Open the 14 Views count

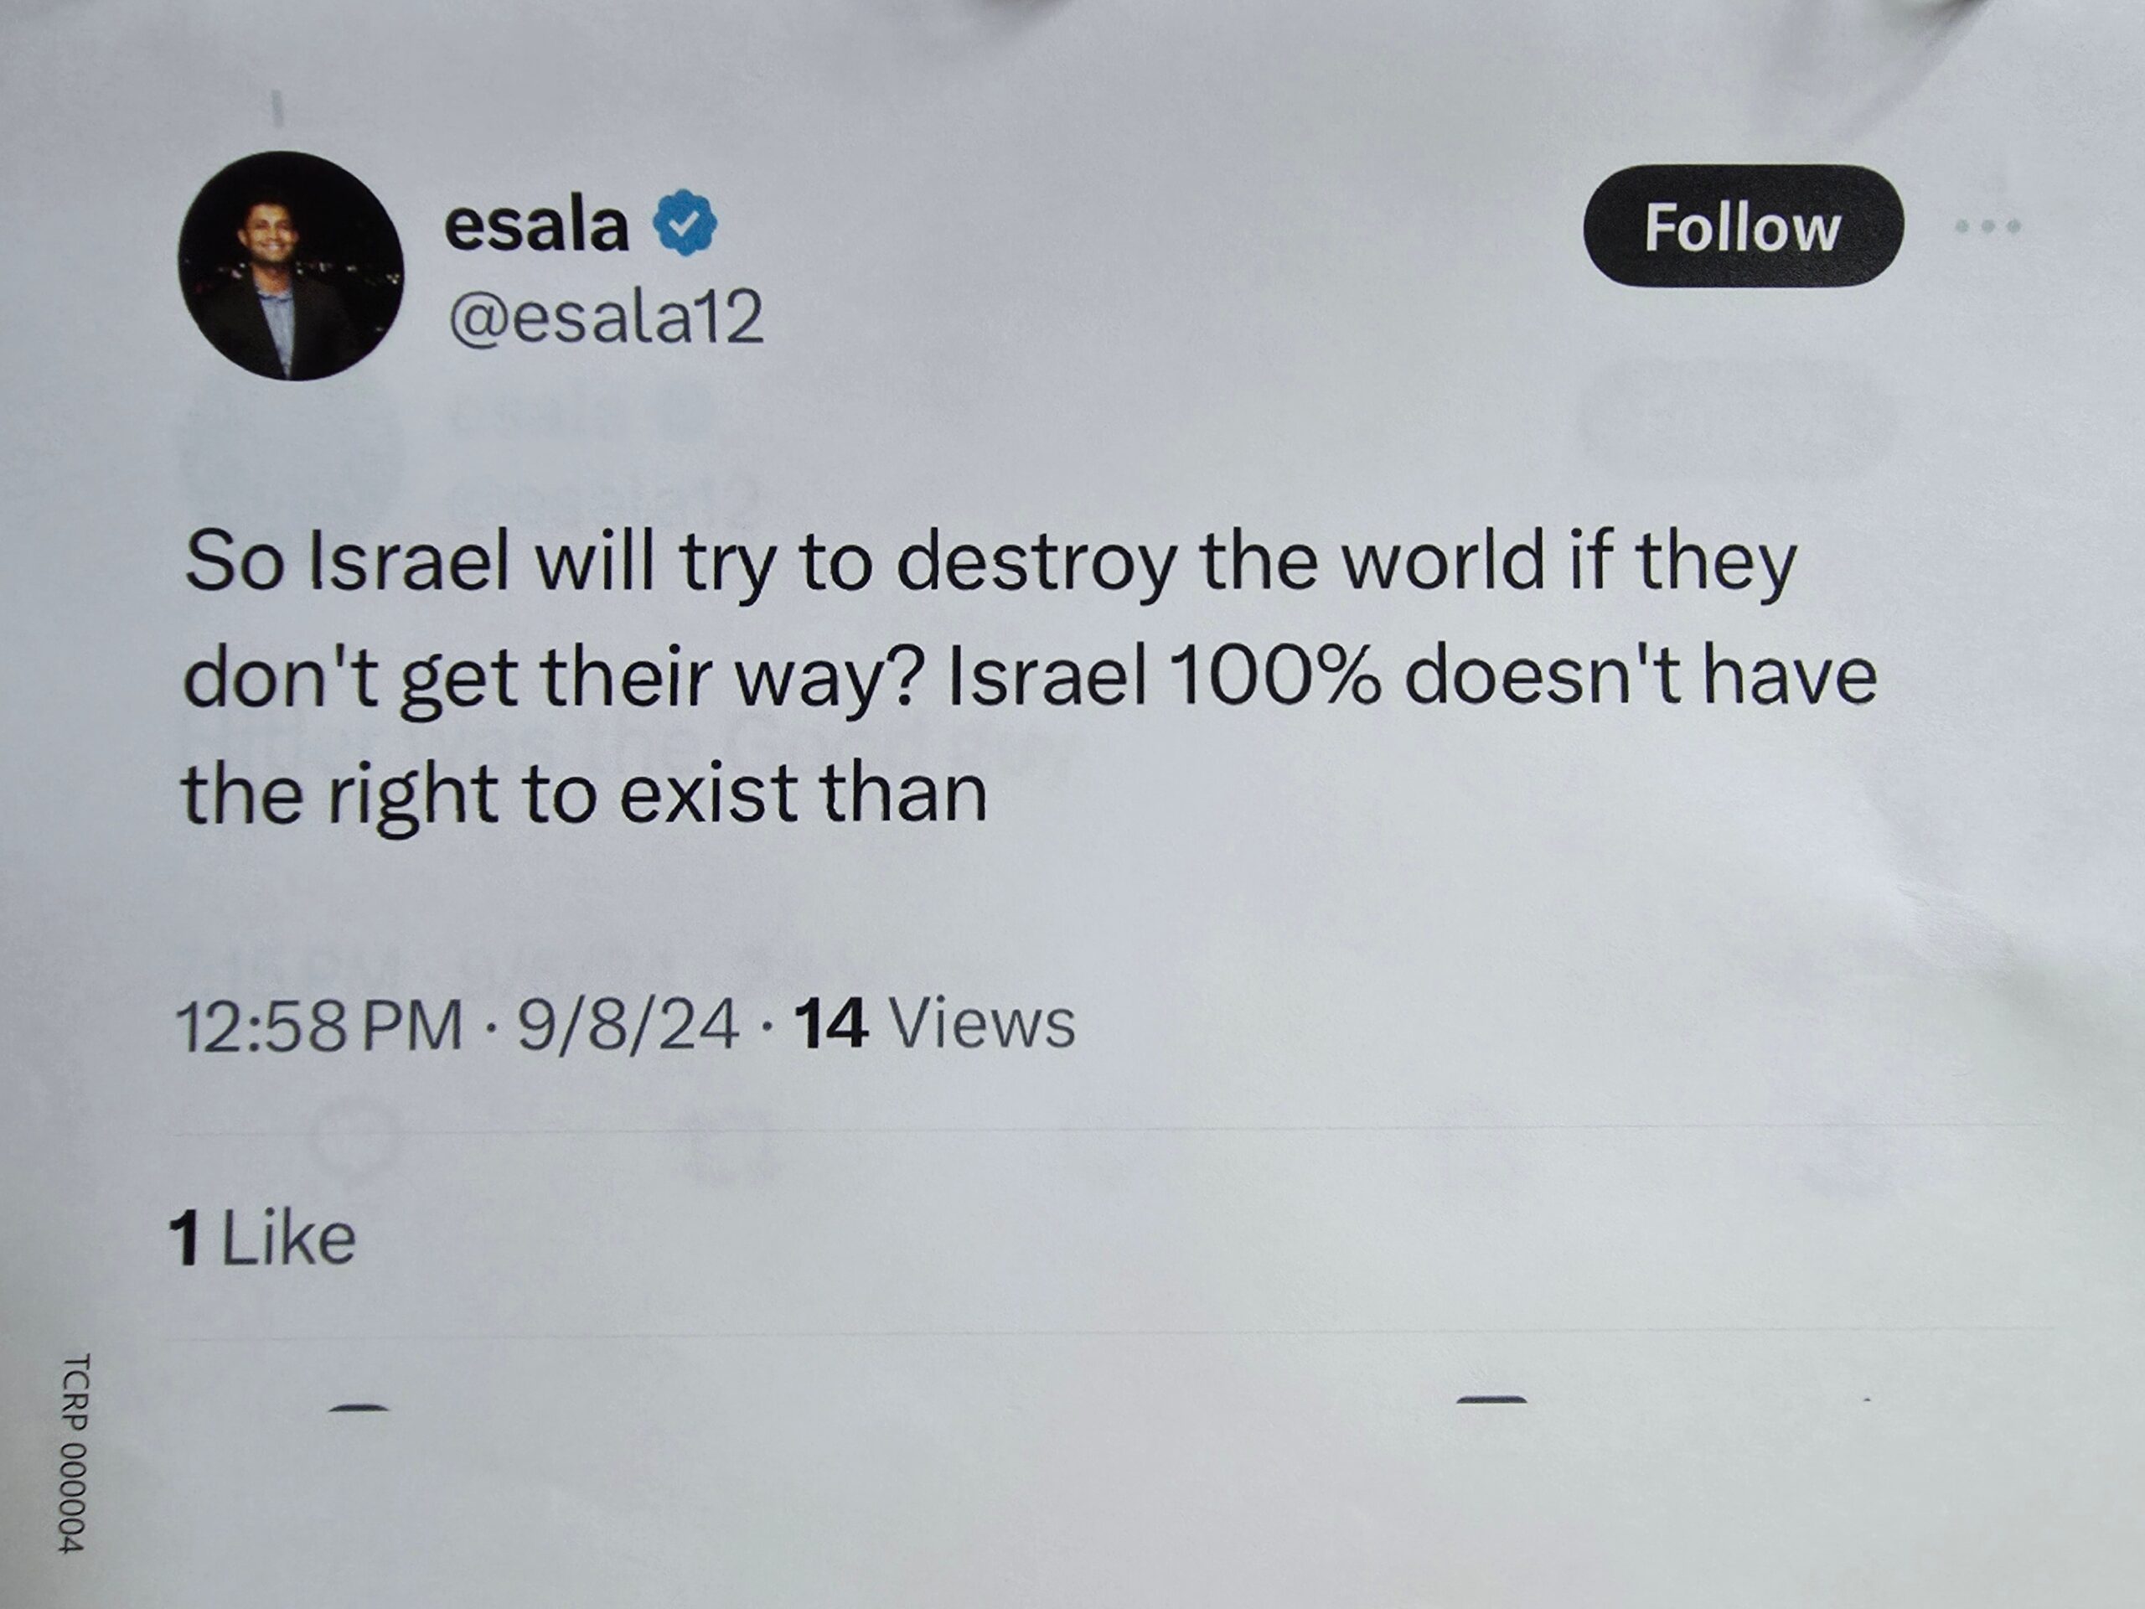pos(934,1023)
